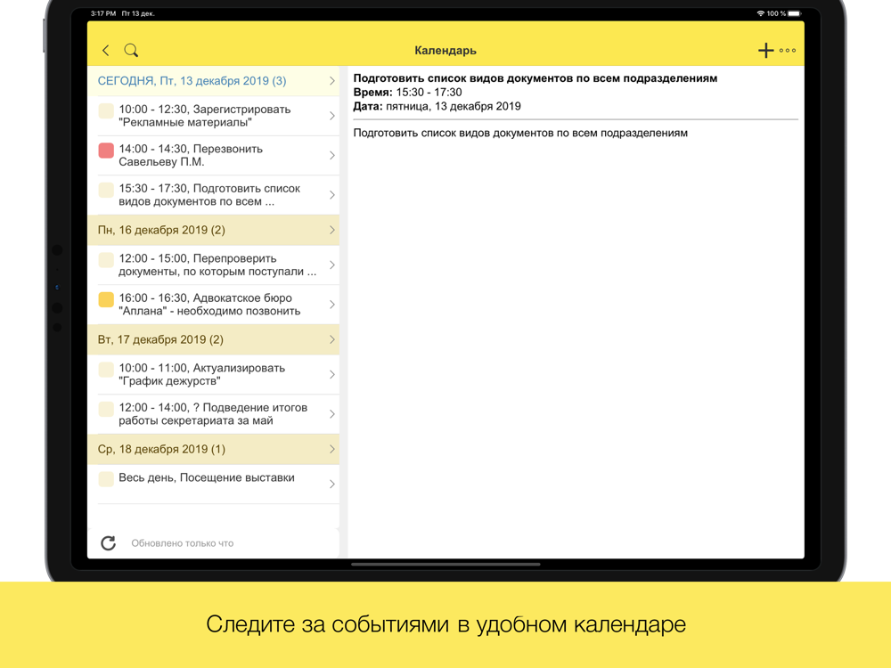Select Вт, 17 декабря 2019 section header

coord(213,339)
